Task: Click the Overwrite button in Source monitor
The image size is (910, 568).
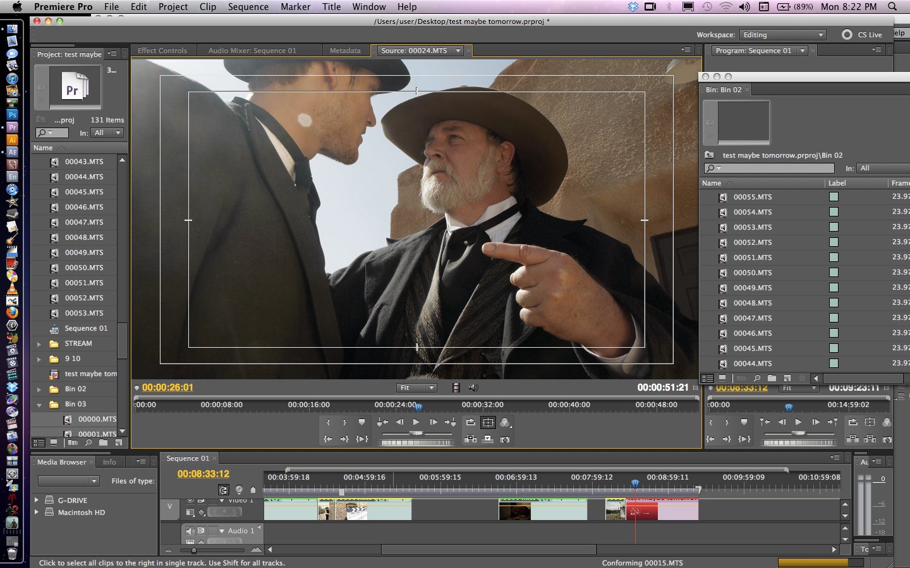Action: (488, 439)
